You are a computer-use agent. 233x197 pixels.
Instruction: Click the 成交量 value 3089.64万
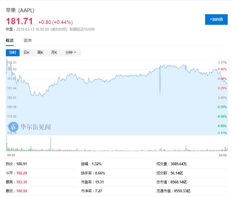[x=179, y=164]
